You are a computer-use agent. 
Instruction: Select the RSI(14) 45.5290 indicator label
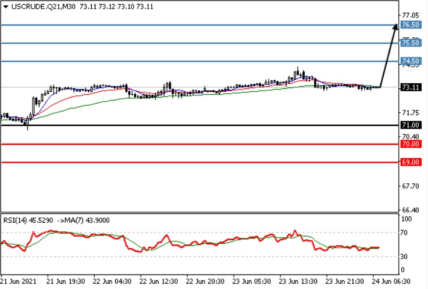(x=28, y=220)
